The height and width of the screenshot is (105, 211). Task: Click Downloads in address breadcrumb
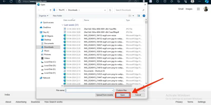73,10
